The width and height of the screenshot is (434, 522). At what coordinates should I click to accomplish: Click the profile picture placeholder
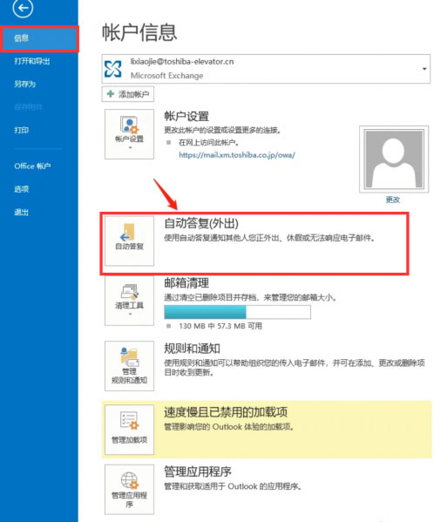394,159
